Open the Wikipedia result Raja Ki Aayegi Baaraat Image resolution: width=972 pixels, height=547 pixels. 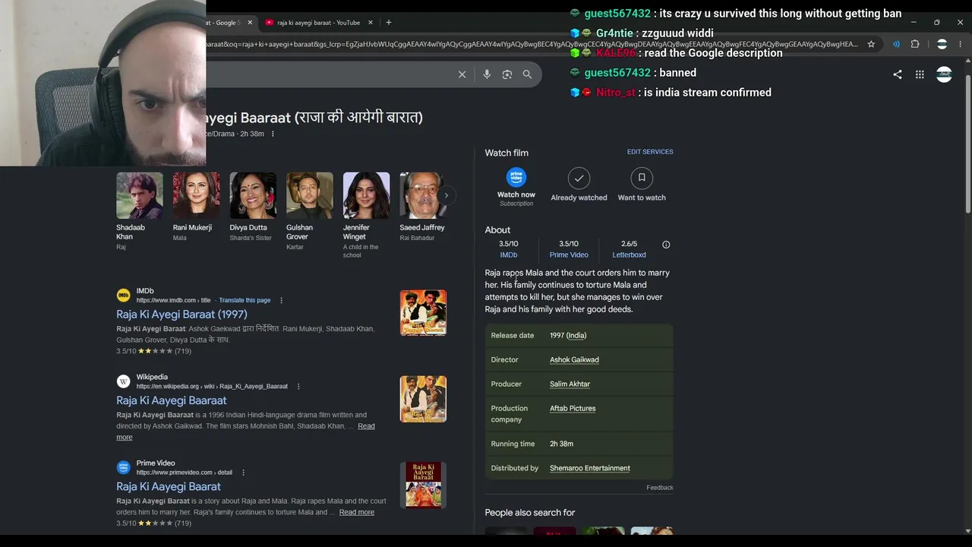click(x=171, y=400)
